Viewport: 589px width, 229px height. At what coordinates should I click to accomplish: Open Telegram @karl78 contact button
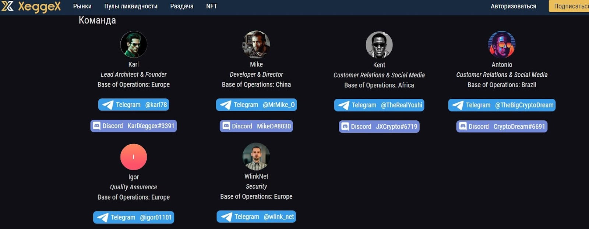[x=134, y=105]
